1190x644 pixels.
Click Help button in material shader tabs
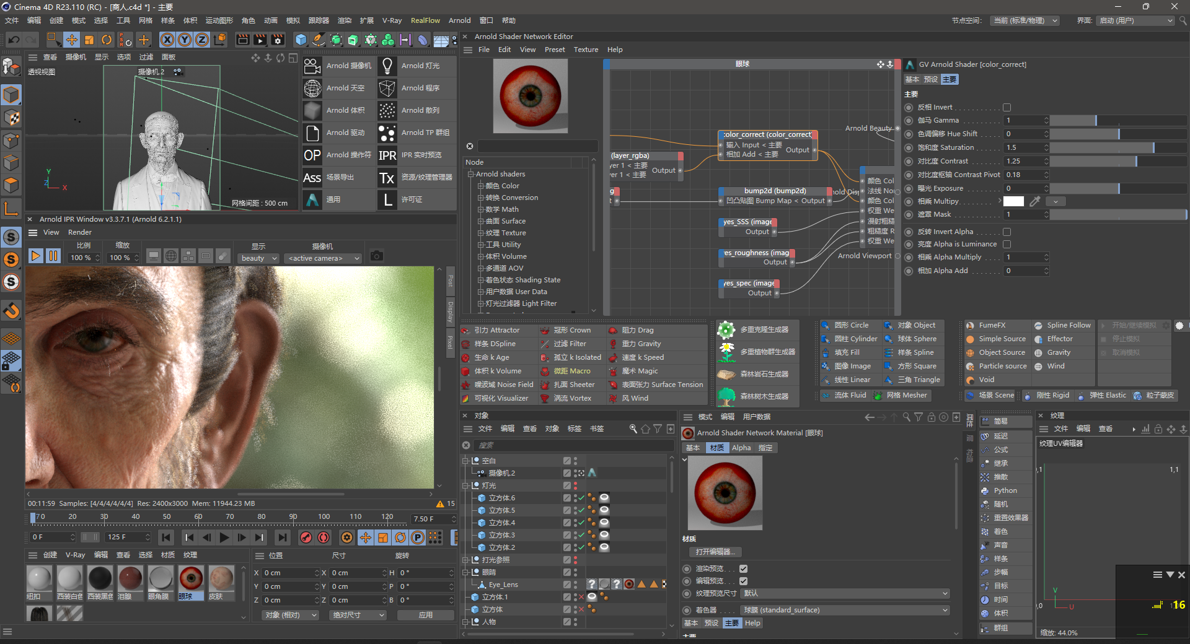click(x=752, y=623)
